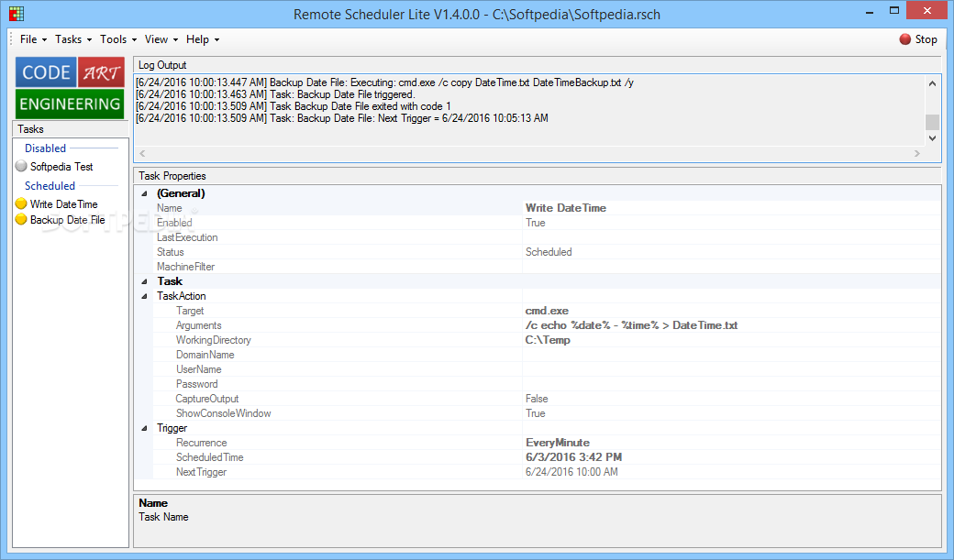Collapse the Task property group
Viewport: 954px width, 560px height.
(144, 281)
